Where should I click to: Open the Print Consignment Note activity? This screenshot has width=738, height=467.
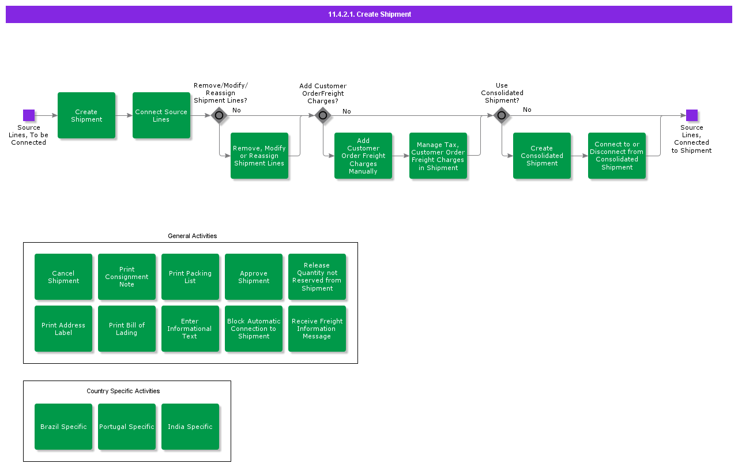point(127,277)
